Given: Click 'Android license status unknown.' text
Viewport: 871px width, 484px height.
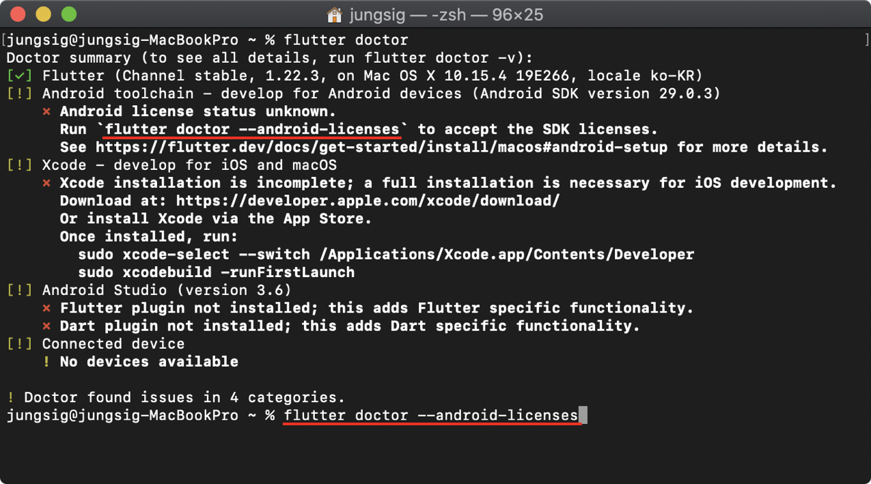Looking at the screenshot, I should click(198, 112).
